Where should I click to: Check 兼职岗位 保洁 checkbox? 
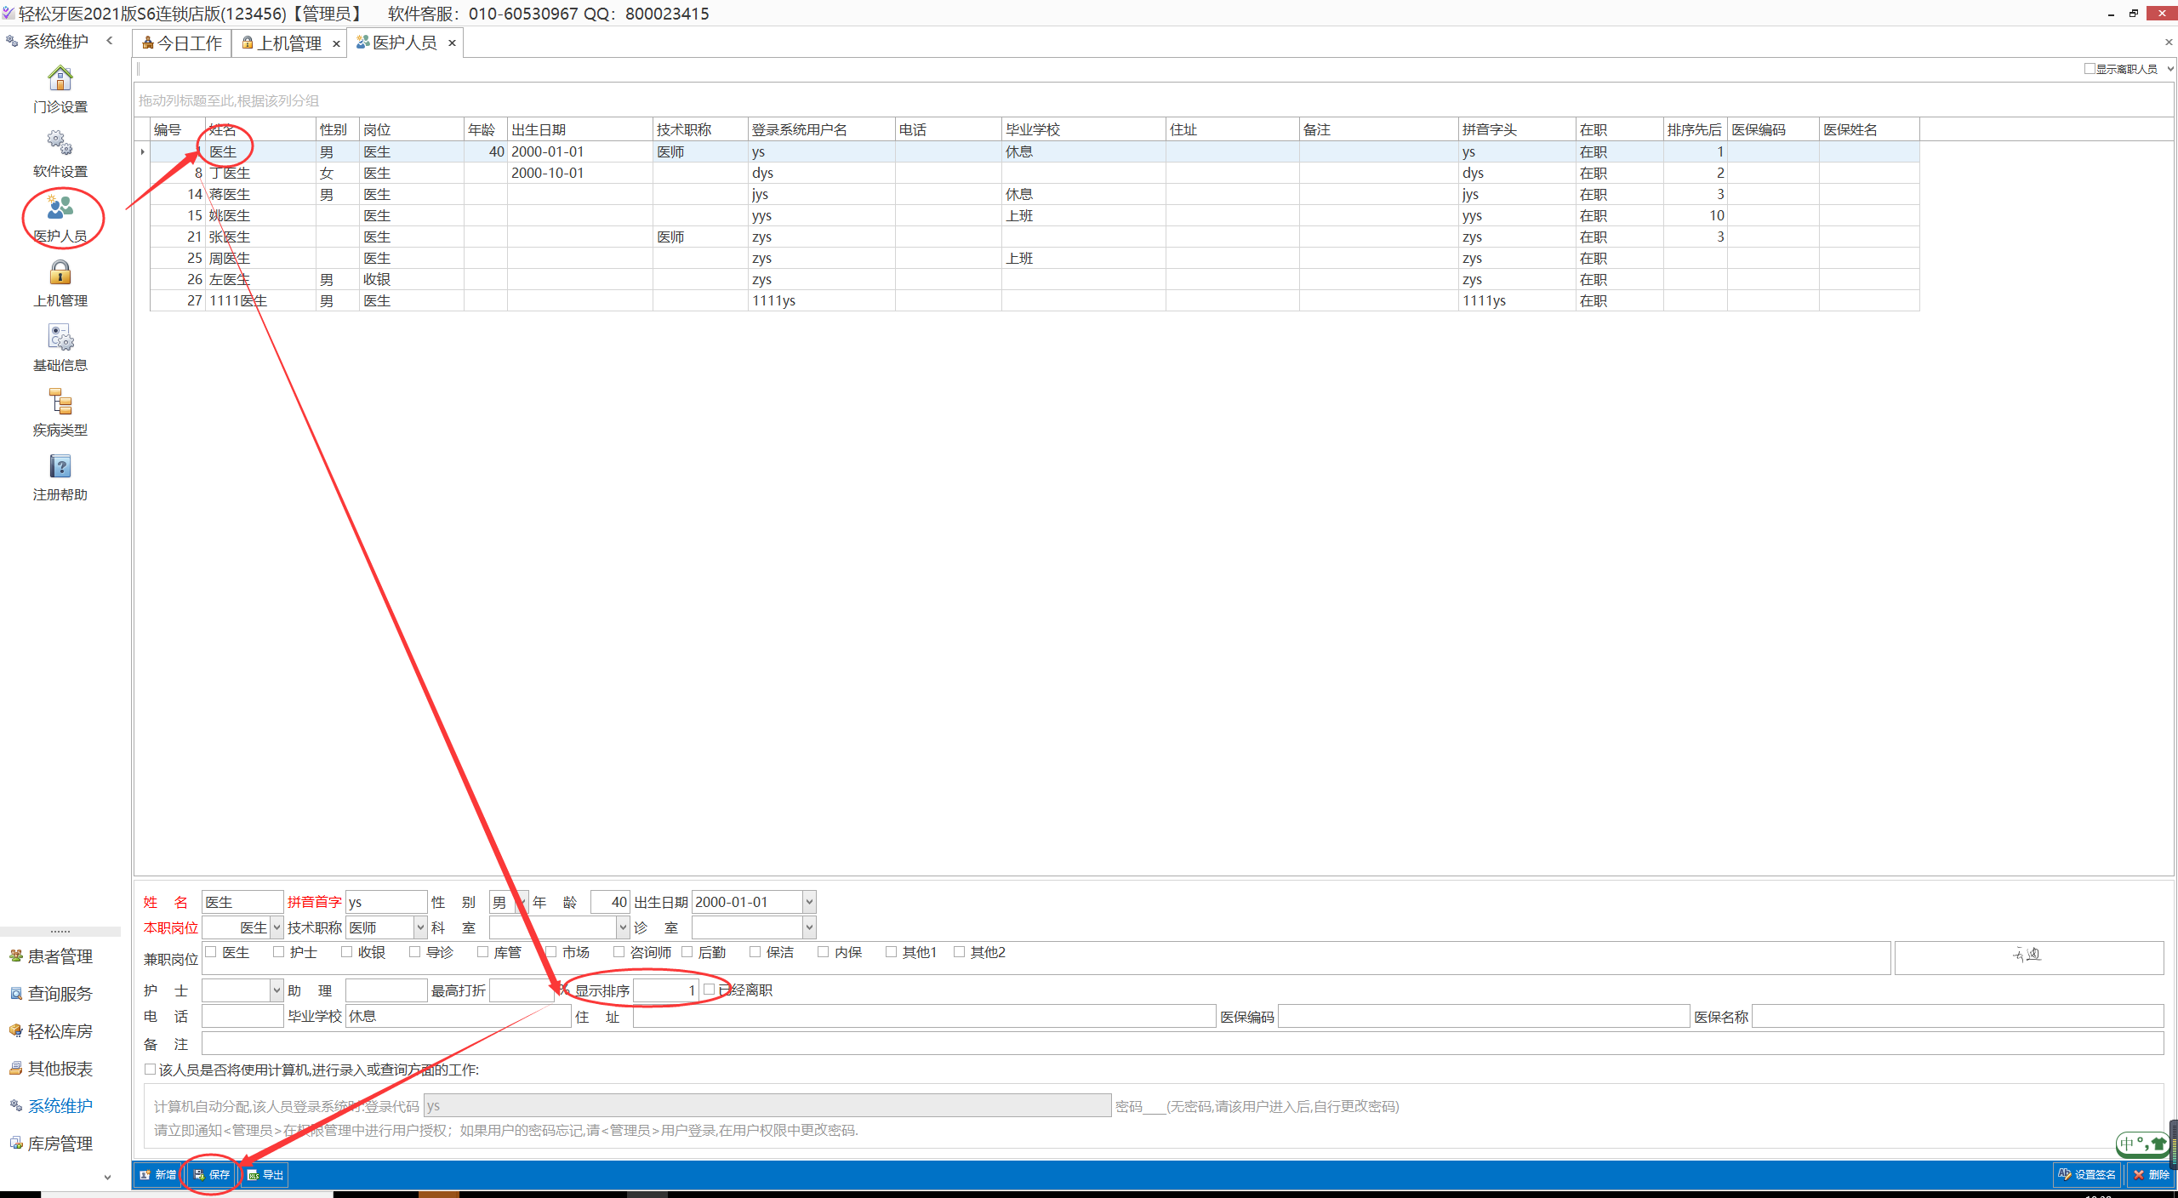click(x=755, y=952)
